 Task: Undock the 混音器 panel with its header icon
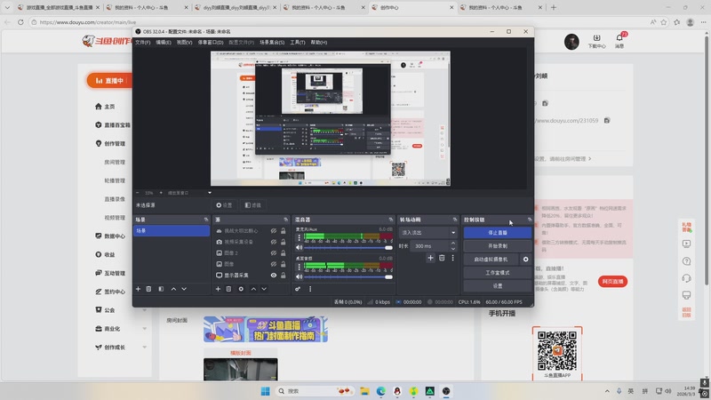point(391,220)
